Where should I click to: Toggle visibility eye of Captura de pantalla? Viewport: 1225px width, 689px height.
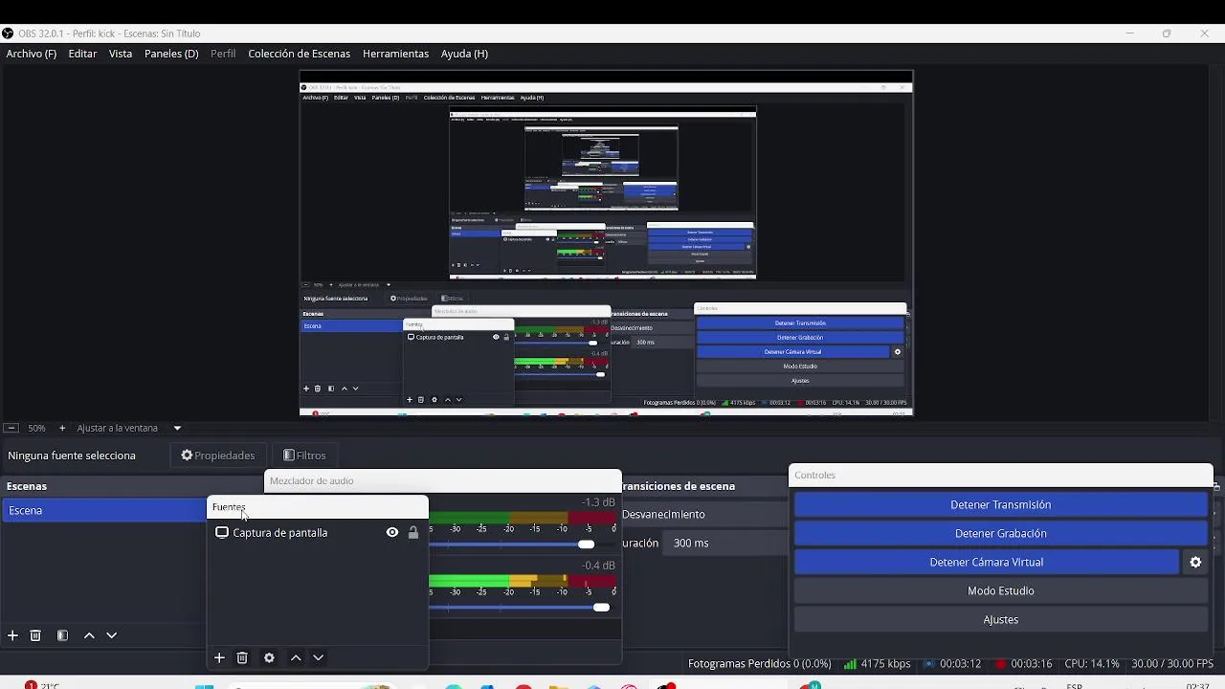[x=392, y=533]
